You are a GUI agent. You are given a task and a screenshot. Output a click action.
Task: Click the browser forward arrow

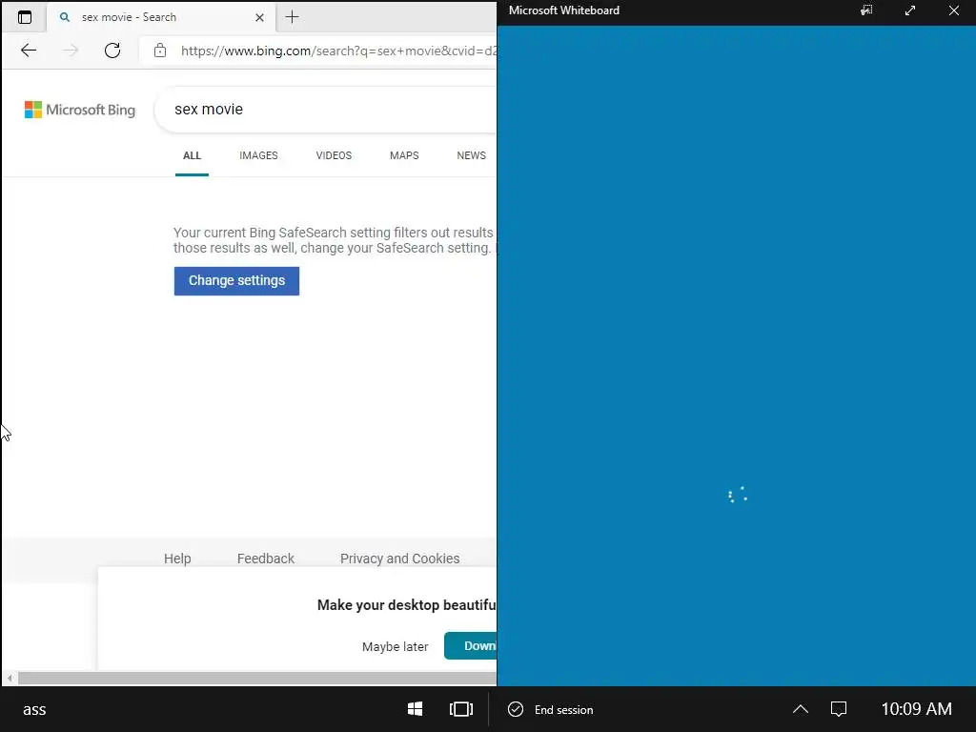(71, 51)
